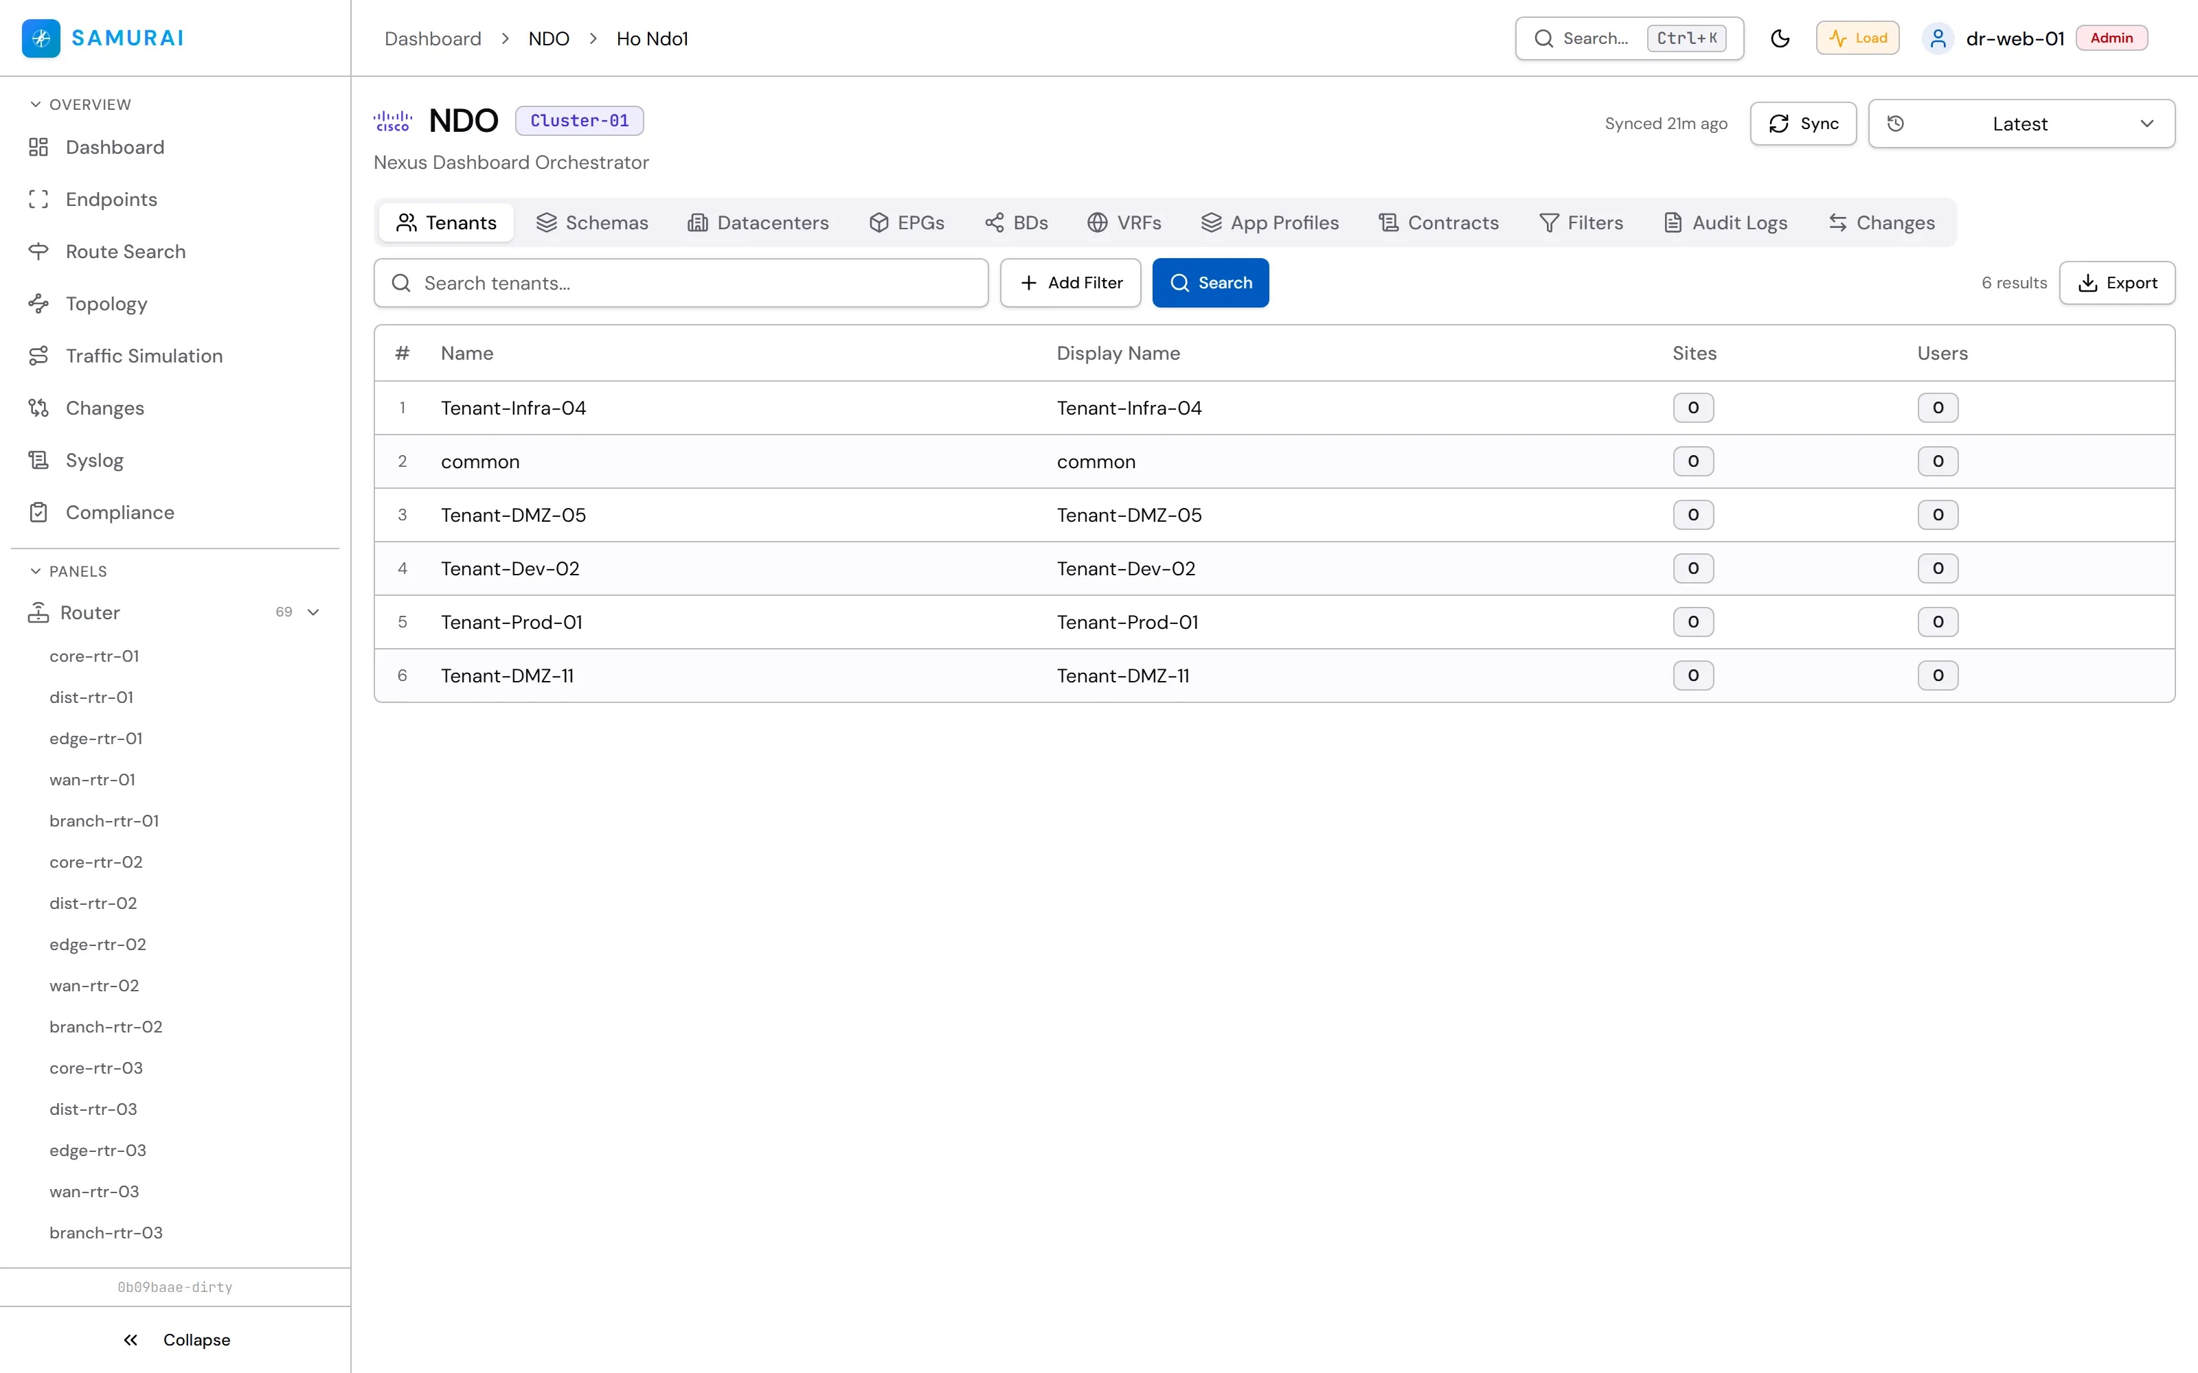Image resolution: width=2198 pixels, height=1373 pixels.
Task: Open the Latest snapshot dropdown
Action: [2021, 124]
